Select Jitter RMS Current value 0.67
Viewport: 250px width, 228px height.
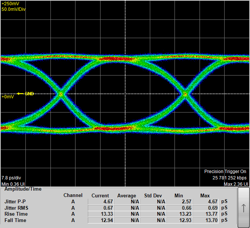pyautogui.click(x=101, y=208)
